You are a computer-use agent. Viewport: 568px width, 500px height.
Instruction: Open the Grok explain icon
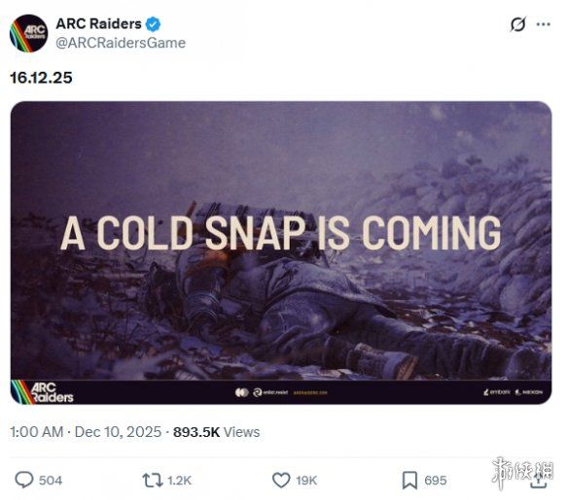(517, 24)
